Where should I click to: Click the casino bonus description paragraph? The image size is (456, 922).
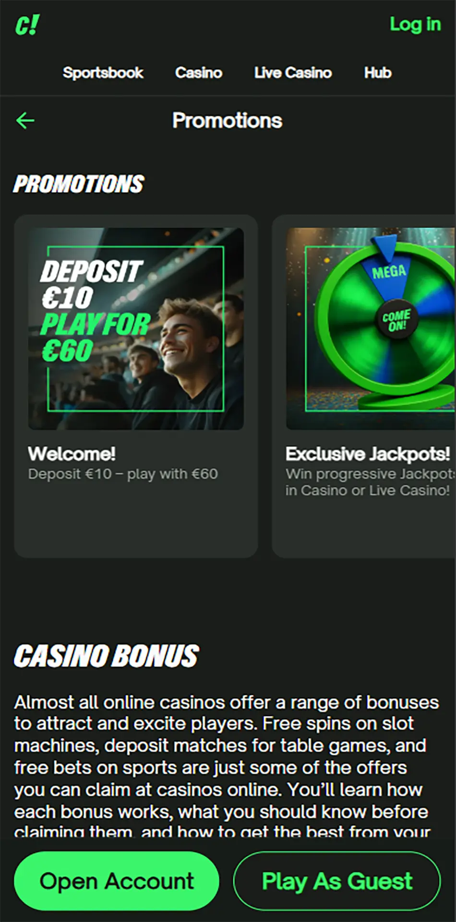227,766
